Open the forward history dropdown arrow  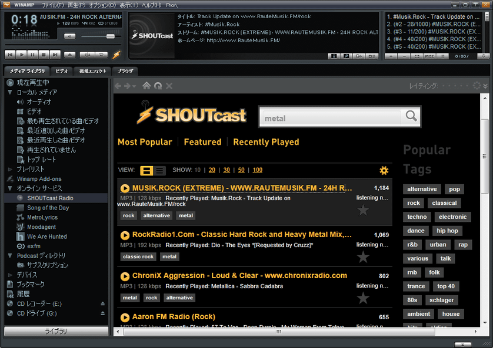(x=134, y=86)
